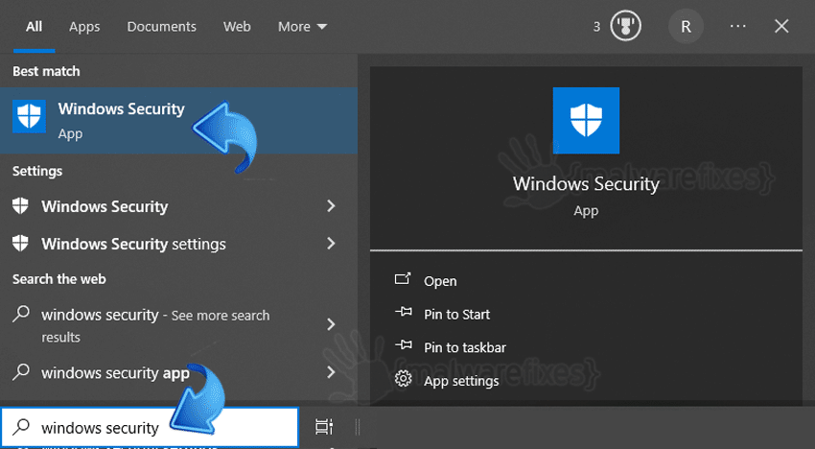Image resolution: width=815 pixels, height=449 pixels.
Task: Choose Pin to Start
Action: [456, 315]
